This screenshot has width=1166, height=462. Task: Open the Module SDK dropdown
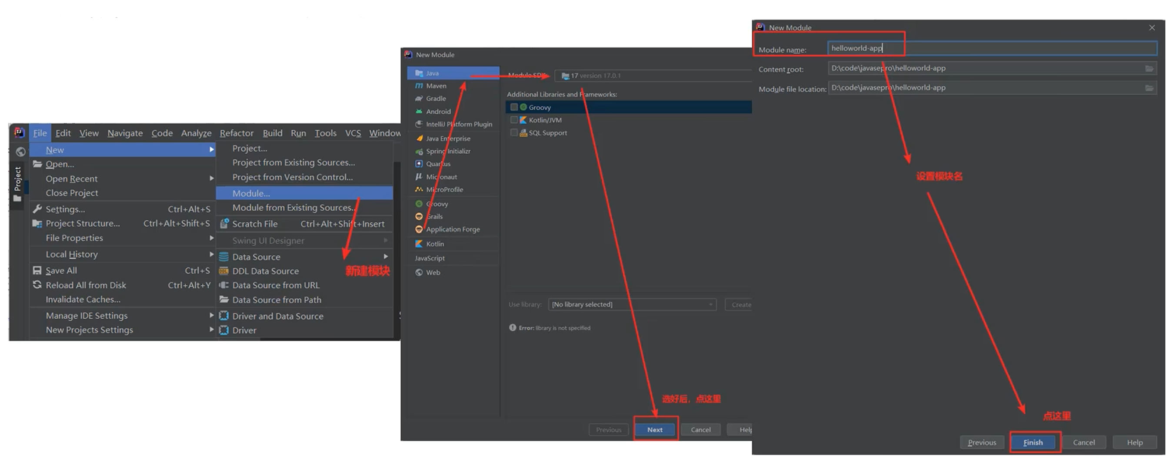pos(653,76)
